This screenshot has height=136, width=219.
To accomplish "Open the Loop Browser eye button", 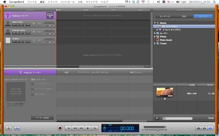I will click(199, 128).
